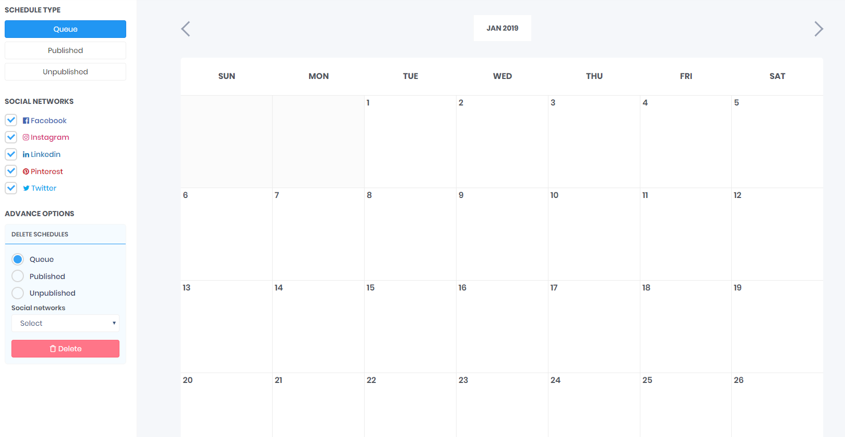Click the Instagram logo icon
This screenshot has width=845, height=437.
pyautogui.click(x=26, y=137)
